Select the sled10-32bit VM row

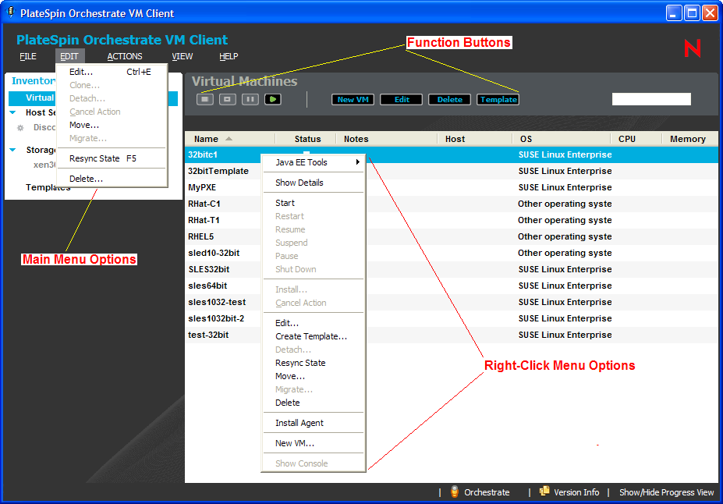(x=452, y=253)
